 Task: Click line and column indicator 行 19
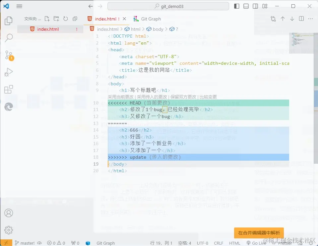coord(161,243)
